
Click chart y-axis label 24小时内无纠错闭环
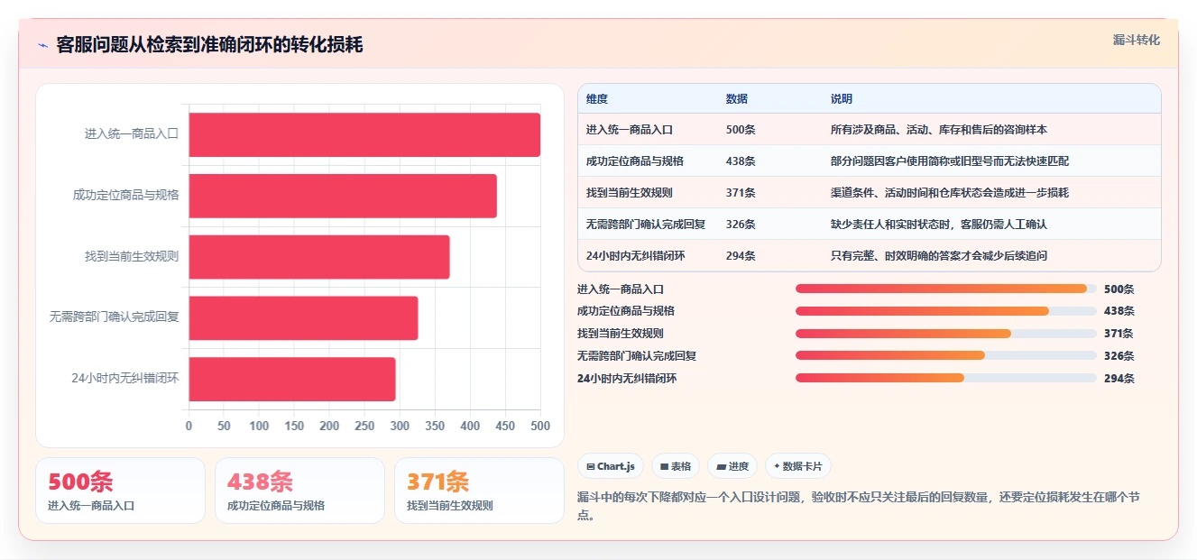pos(125,379)
